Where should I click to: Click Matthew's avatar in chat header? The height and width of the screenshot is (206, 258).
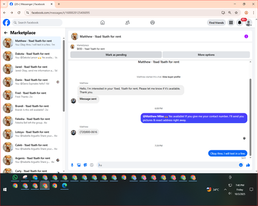pos(75,37)
